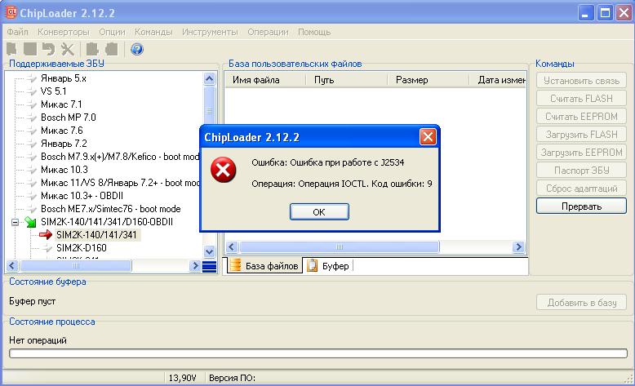Viewport: 635px width, 386px height.
Task: Confirm the error dialog with OK
Action: click(x=319, y=212)
